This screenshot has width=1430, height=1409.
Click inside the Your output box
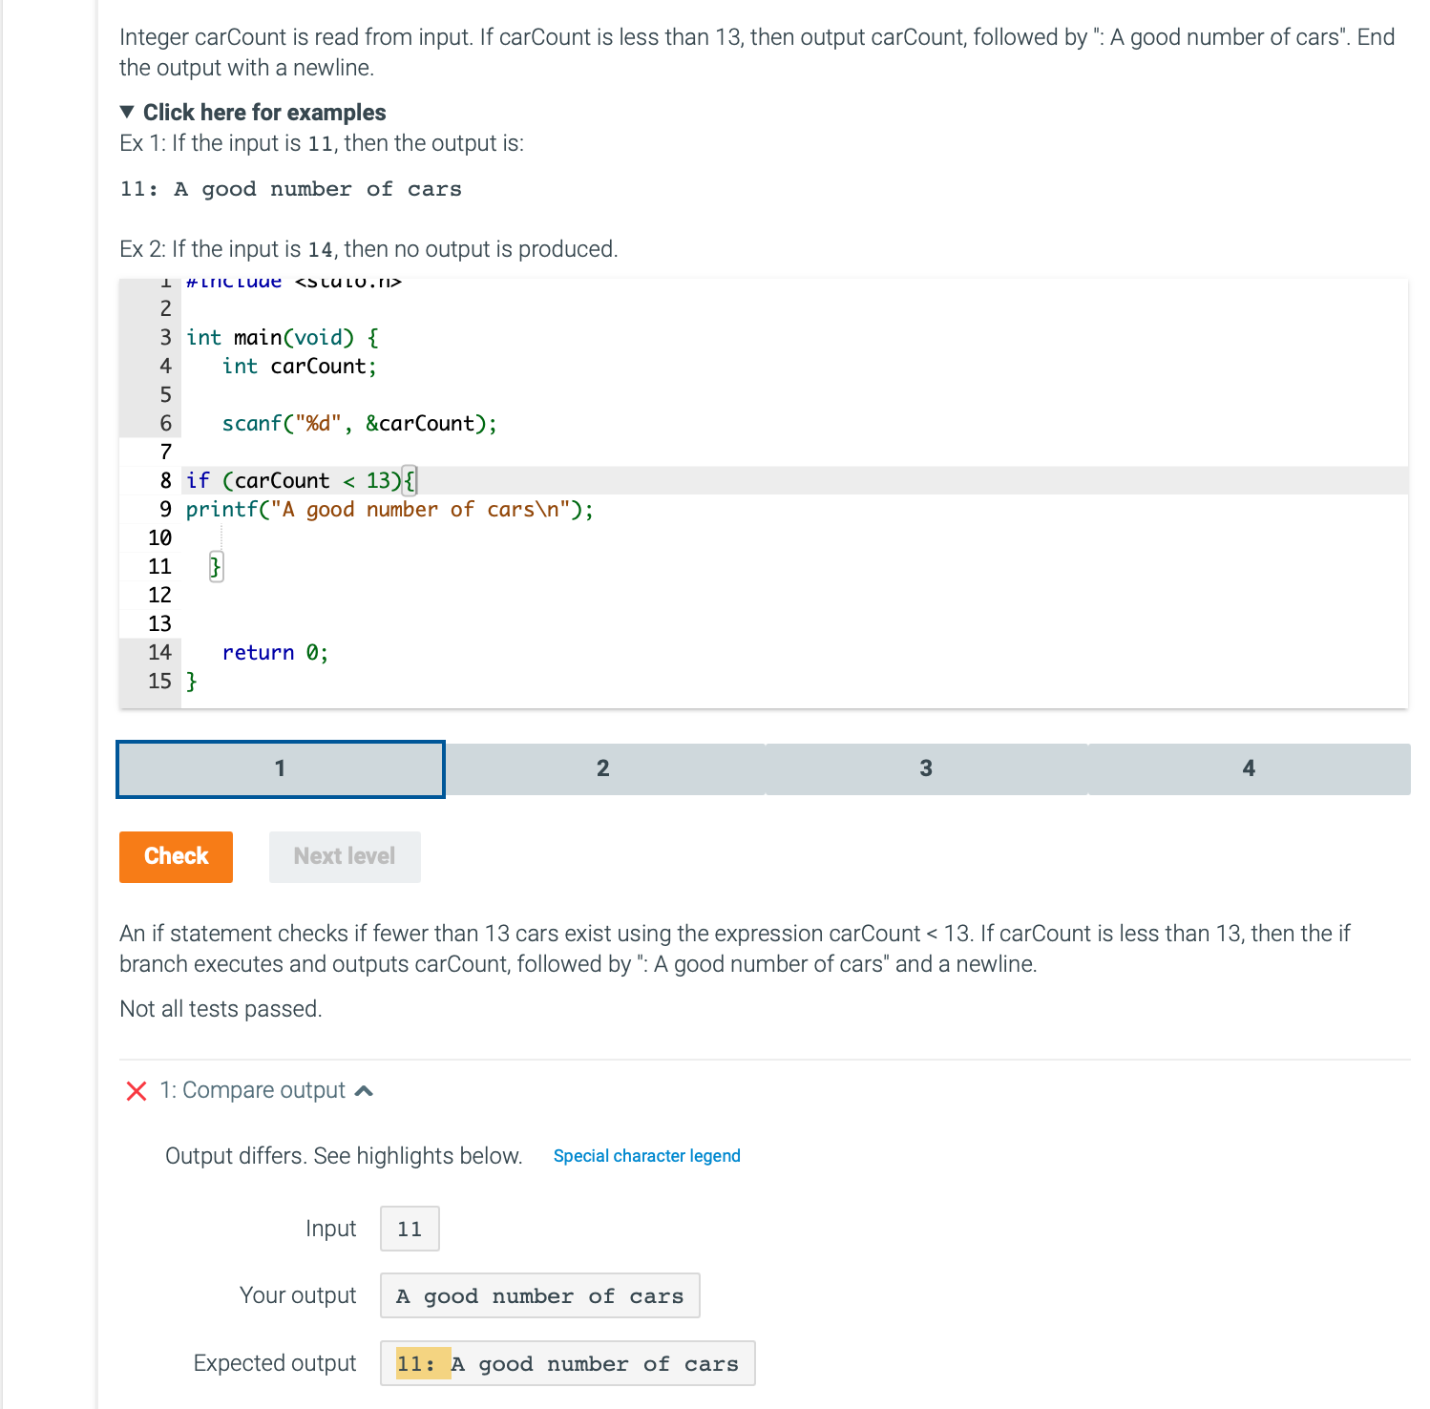(x=538, y=1295)
